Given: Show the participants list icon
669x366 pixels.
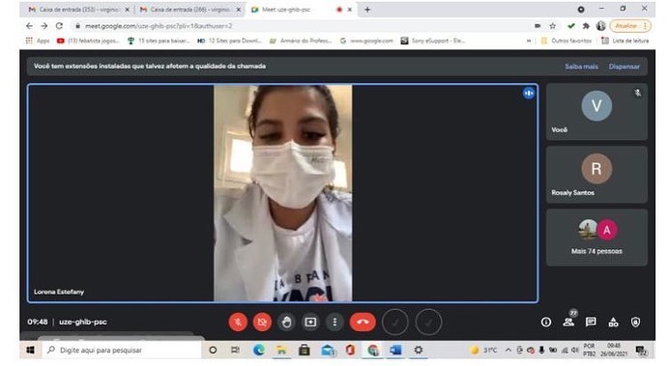Looking at the screenshot, I should point(568,322).
